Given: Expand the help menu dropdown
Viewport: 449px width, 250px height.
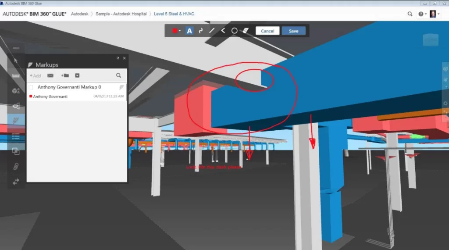Looking at the screenshot, I should (x=422, y=14).
